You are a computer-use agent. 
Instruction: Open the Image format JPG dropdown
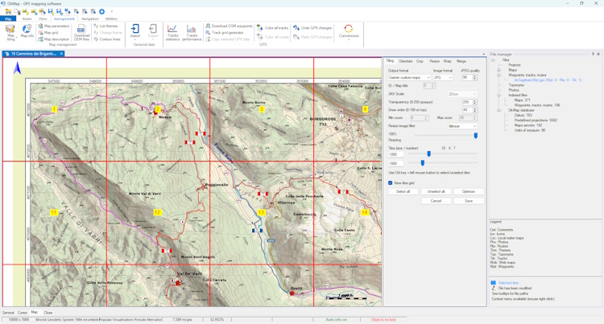tap(443, 78)
